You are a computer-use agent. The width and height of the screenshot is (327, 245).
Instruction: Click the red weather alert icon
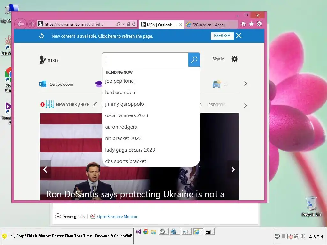(x=42, y=104)
